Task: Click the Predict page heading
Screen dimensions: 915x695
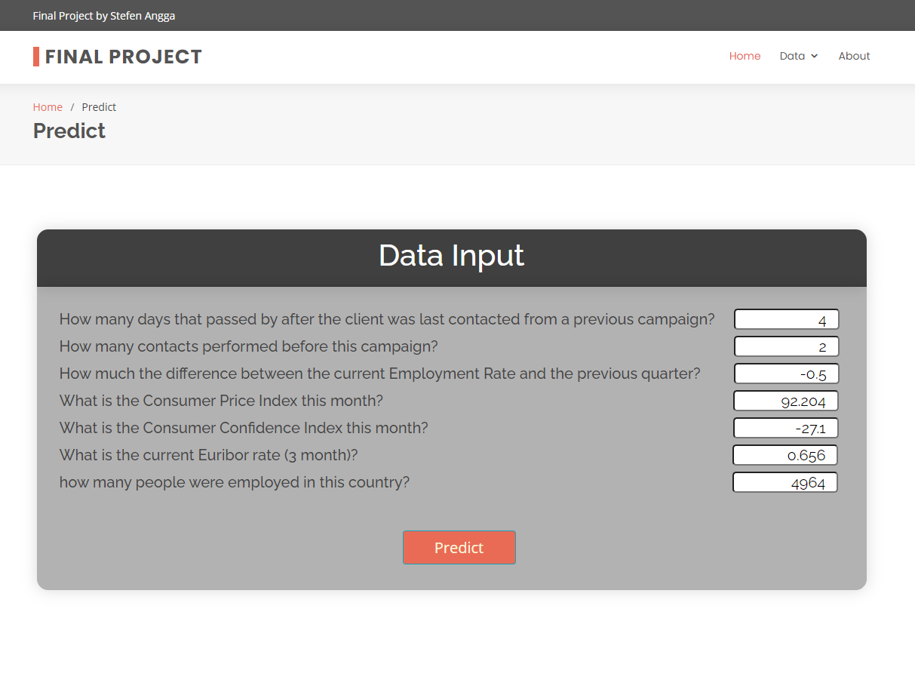Action: click(x=69, y=131)
